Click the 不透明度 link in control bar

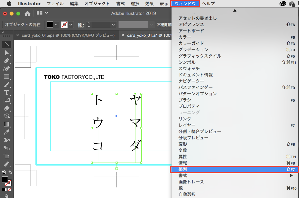164,25
